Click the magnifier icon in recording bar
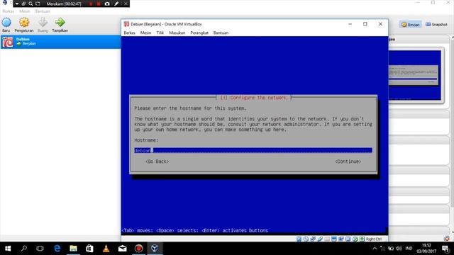 31,4
